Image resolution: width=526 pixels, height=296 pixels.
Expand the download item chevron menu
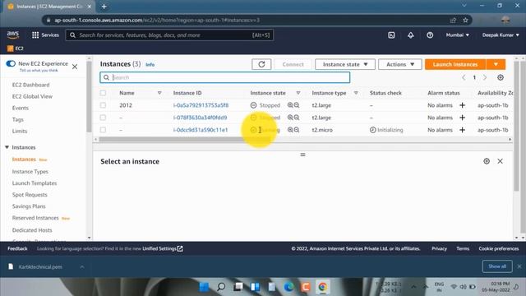pos(82,266)
